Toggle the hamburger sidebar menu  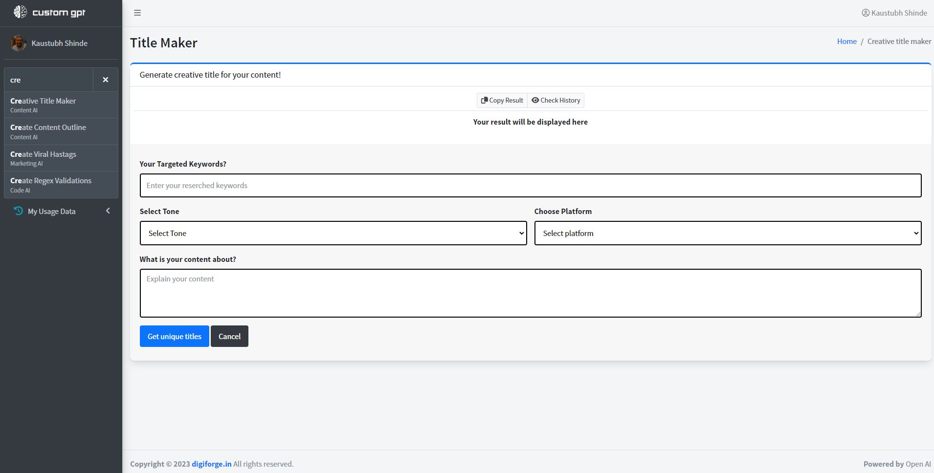pos(137,13)
